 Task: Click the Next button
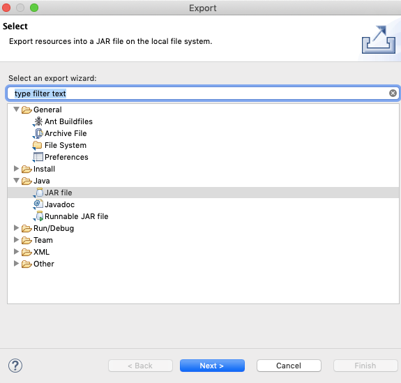(x=212, y=366)
